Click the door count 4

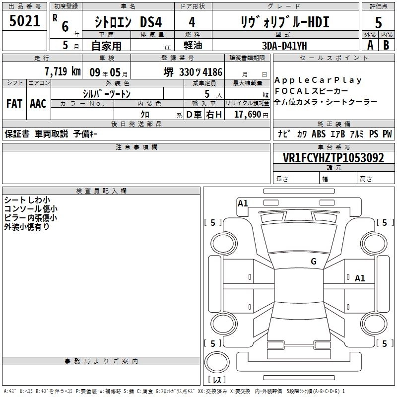(192, 22)
